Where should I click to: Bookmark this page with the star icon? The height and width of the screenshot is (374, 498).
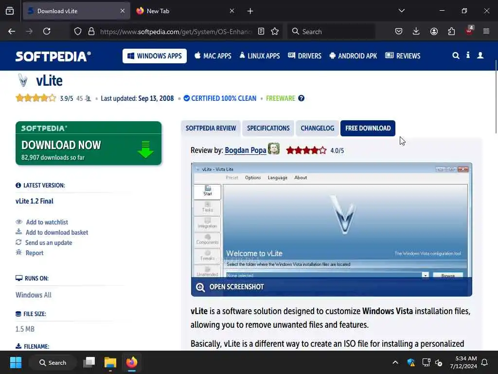click(275, 32)
